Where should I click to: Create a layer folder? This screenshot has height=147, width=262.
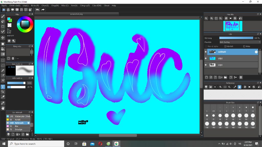point(225,77)
